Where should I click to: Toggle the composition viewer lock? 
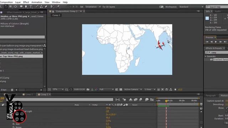coord(53,11)
